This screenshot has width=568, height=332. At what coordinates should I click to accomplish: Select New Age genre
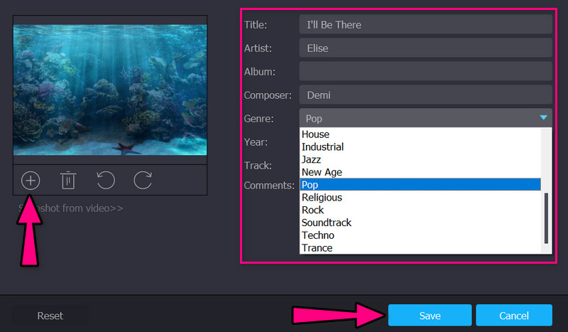(322, 172)
